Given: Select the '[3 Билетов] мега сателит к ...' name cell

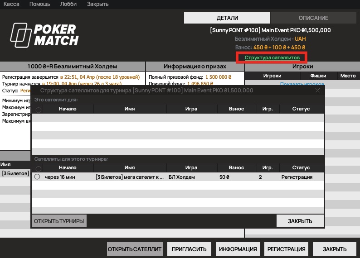Looking at the screenshot, I should pyautogui.click(x=130, y=177).
